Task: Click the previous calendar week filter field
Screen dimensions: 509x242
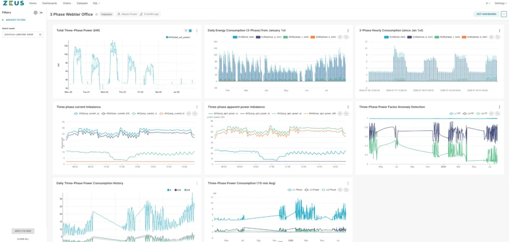Action: click(x=23, y=34)
